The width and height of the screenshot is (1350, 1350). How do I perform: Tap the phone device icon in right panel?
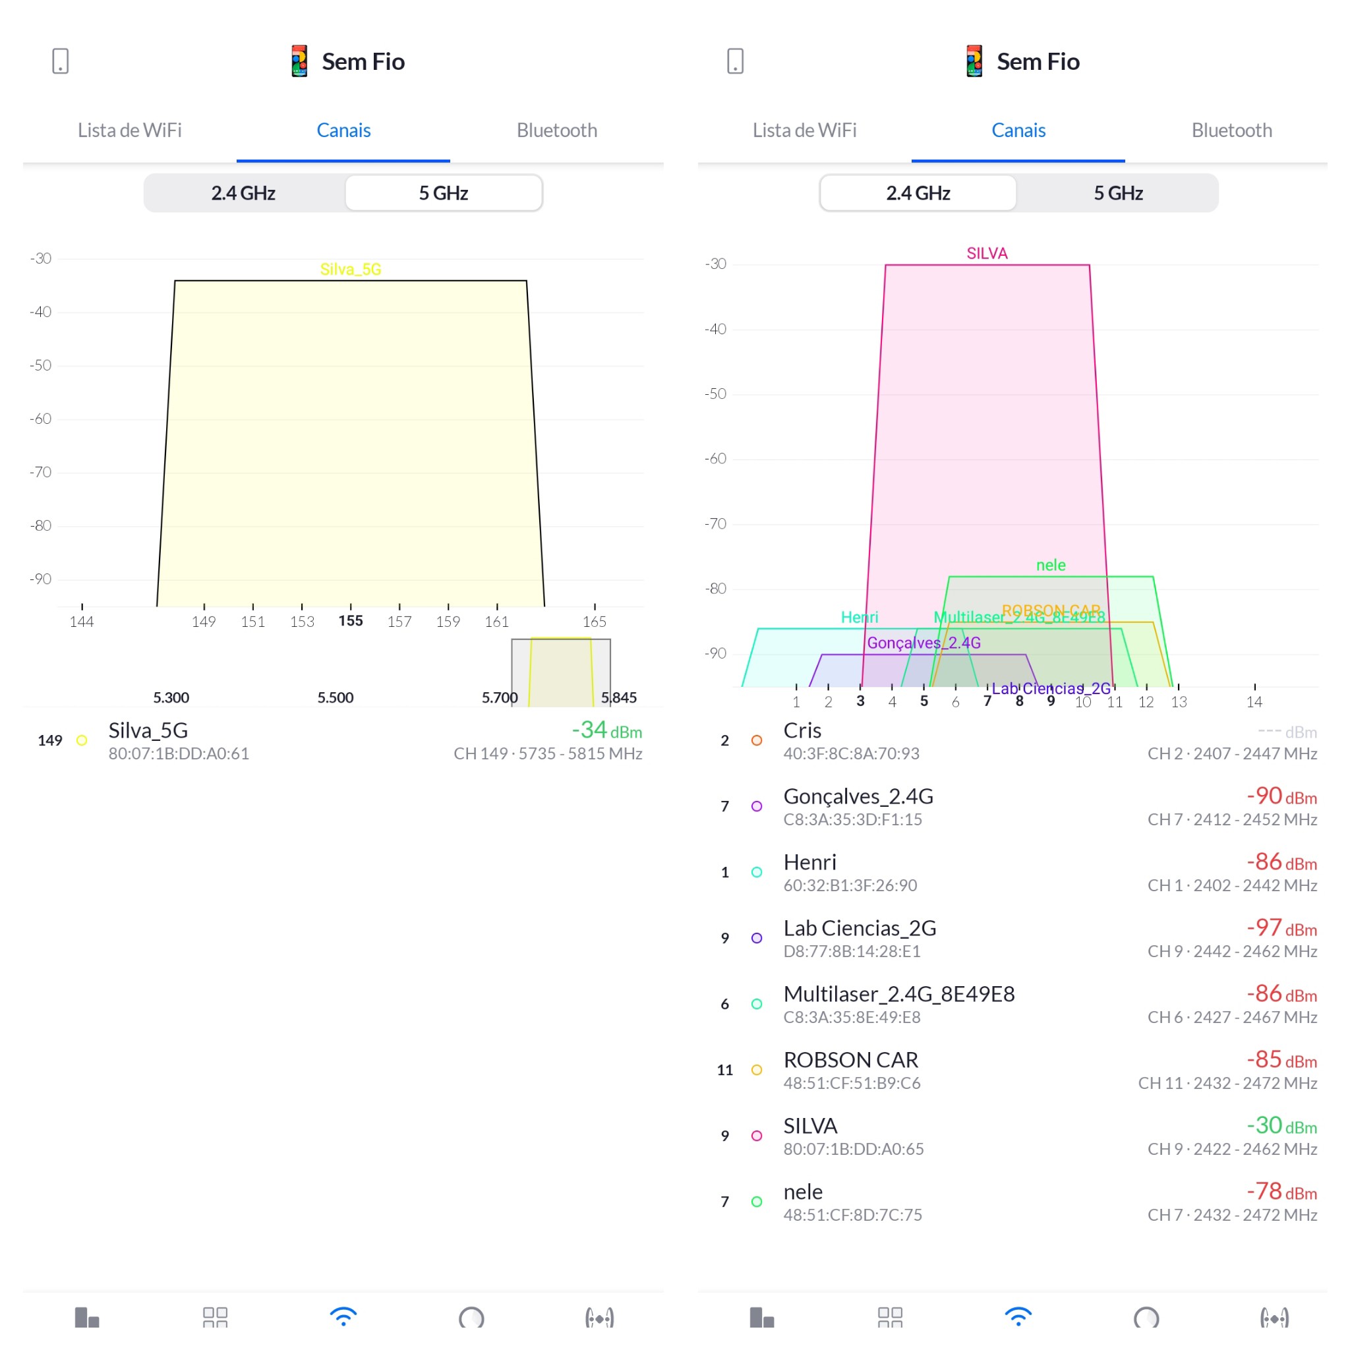click(x=735, y=61)
